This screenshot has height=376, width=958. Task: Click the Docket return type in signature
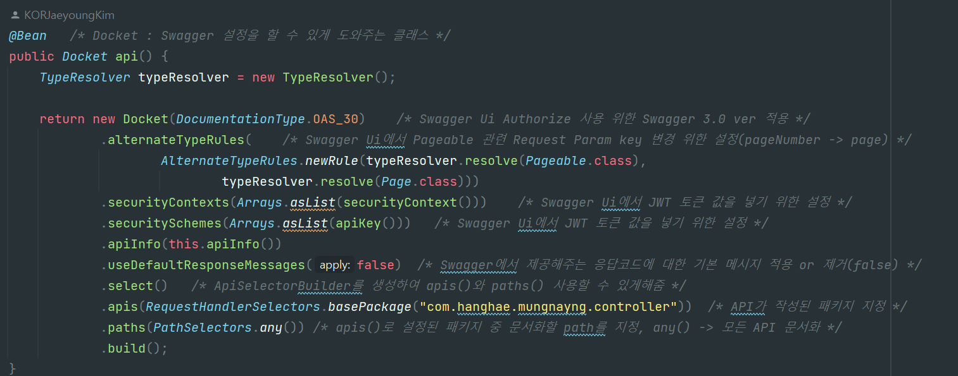click(x=85, y=56)
